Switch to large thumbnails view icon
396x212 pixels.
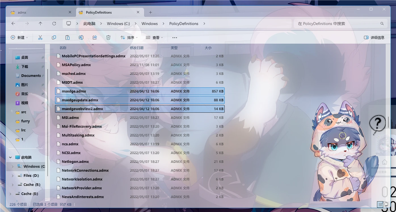pyautogui.click(x=386, y=204)
